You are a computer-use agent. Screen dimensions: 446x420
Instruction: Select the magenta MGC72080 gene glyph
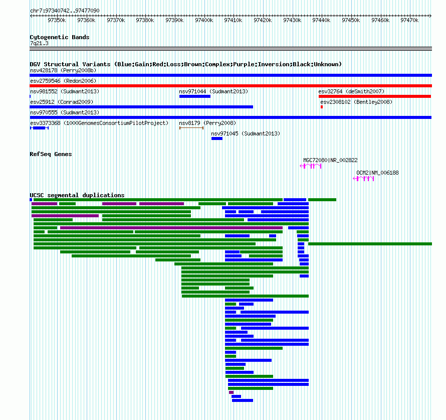pos(311,166)
